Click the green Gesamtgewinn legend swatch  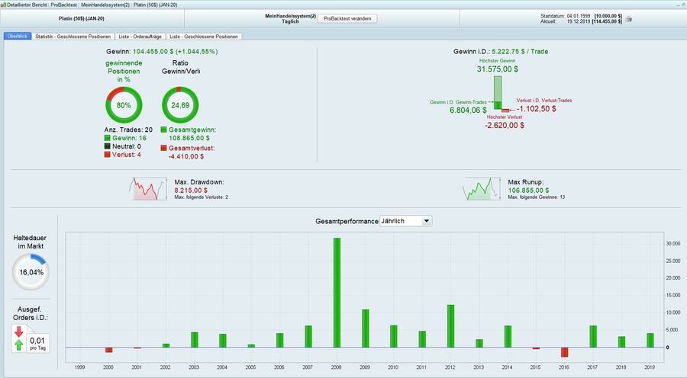pos(165,130)
